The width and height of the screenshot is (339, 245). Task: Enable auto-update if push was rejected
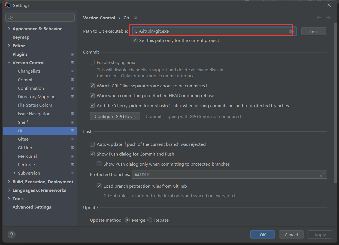tap(92, 144)
